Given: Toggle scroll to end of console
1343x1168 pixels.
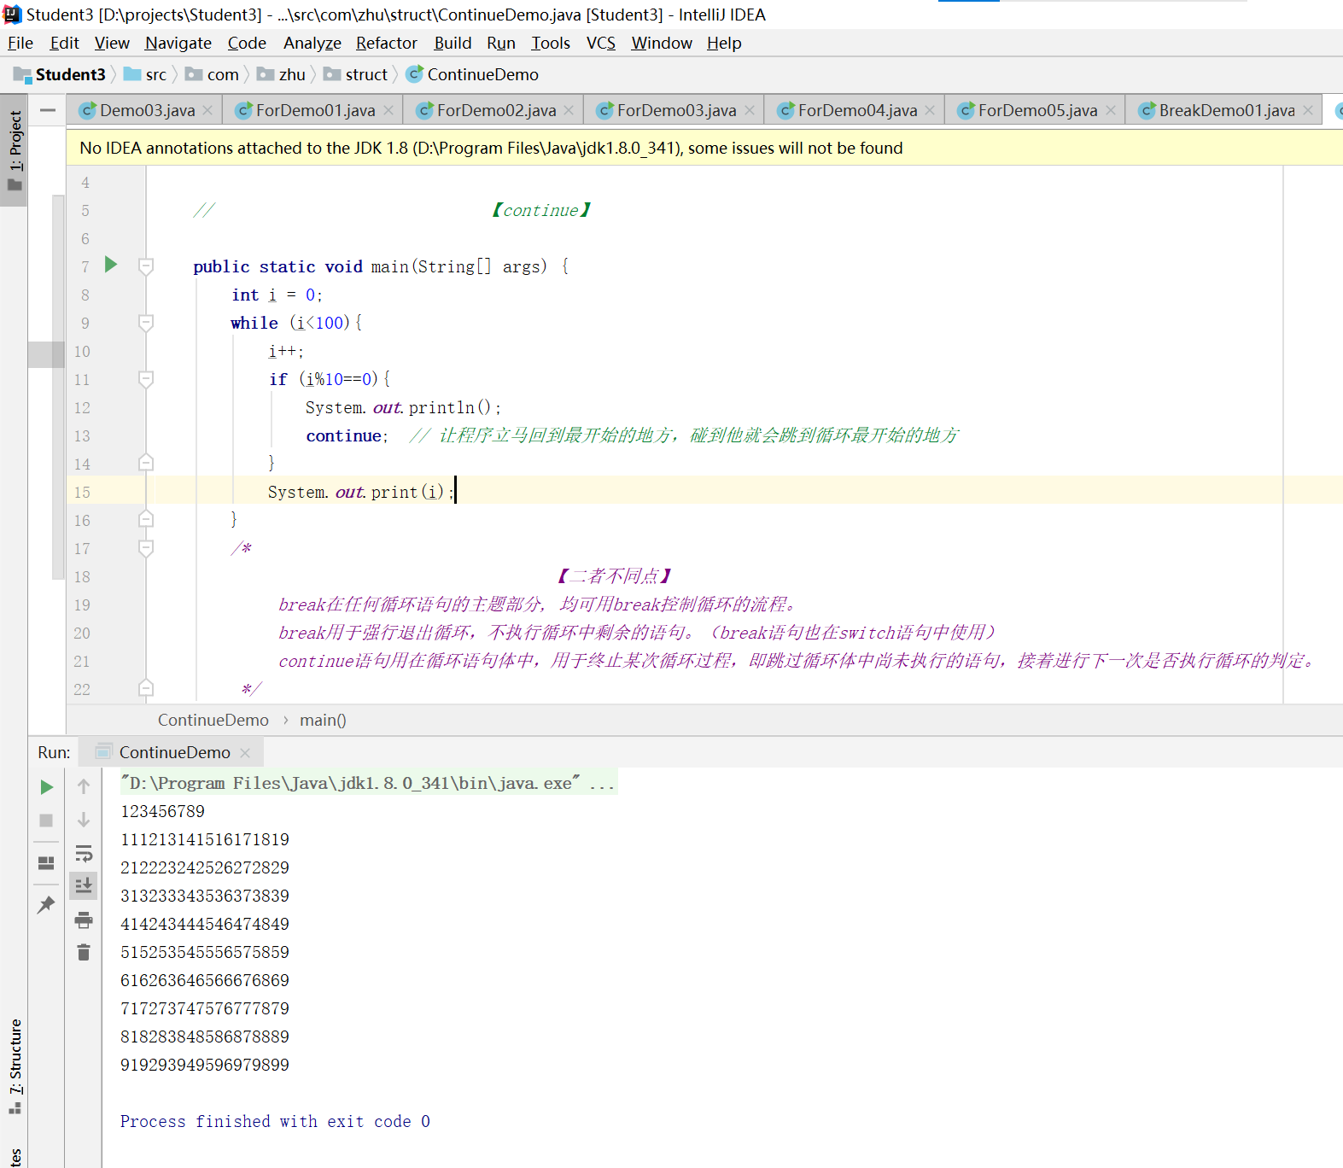Looking at the screenshot, I should tap(84, 886).
